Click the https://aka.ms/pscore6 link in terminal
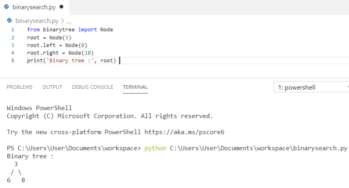 coord(184,132)
